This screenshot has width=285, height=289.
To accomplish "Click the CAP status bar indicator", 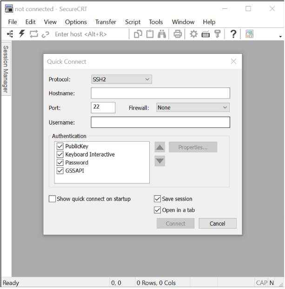I will (262, 283).
